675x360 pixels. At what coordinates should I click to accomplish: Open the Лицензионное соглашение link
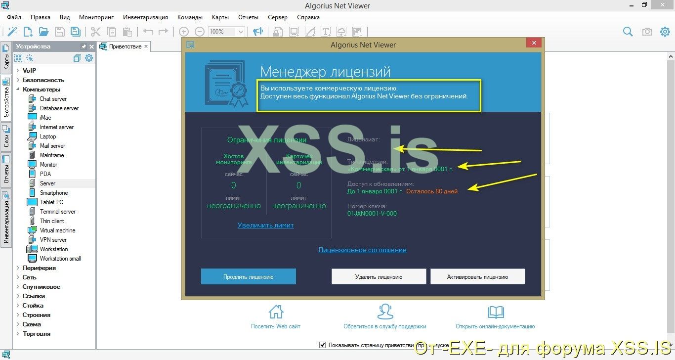coord(363,250)
